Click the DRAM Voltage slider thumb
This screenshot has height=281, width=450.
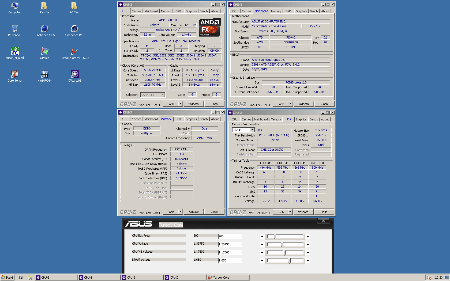290,261
